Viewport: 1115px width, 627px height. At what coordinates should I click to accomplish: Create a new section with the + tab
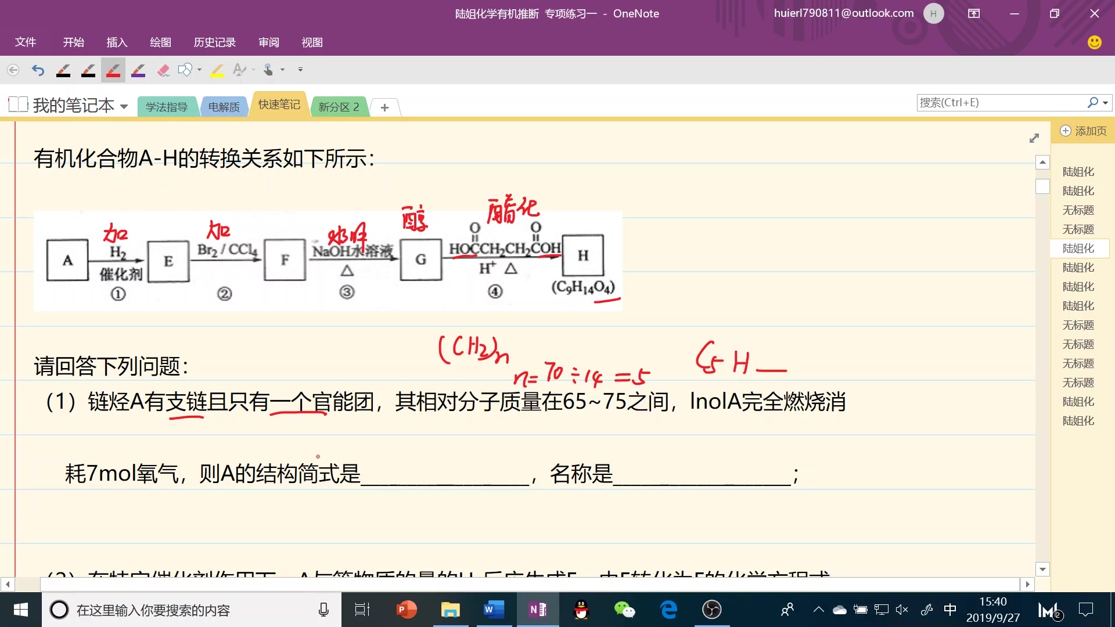click(384, 107)
